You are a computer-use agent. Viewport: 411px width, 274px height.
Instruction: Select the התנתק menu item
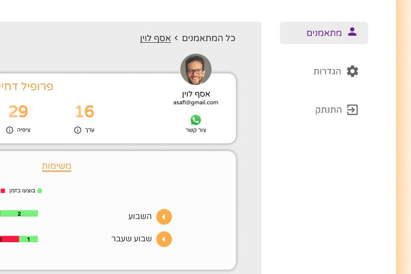[336, 110]
